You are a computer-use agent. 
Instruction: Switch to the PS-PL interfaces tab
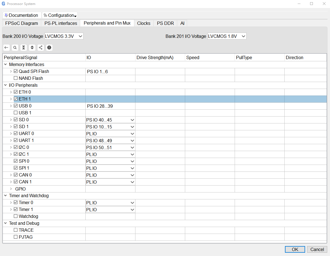coord(61,23)
